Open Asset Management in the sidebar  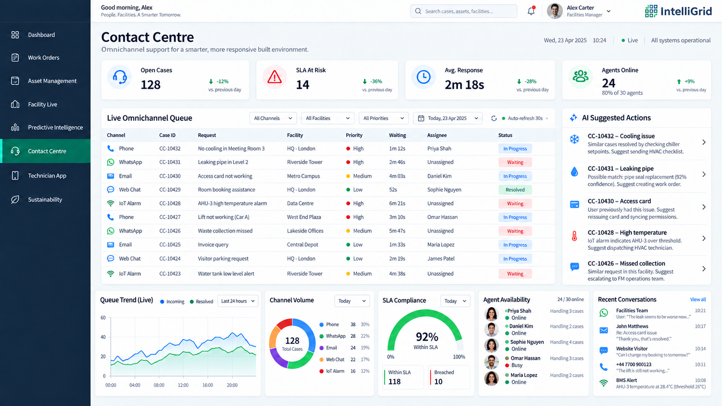click(45, 81)
